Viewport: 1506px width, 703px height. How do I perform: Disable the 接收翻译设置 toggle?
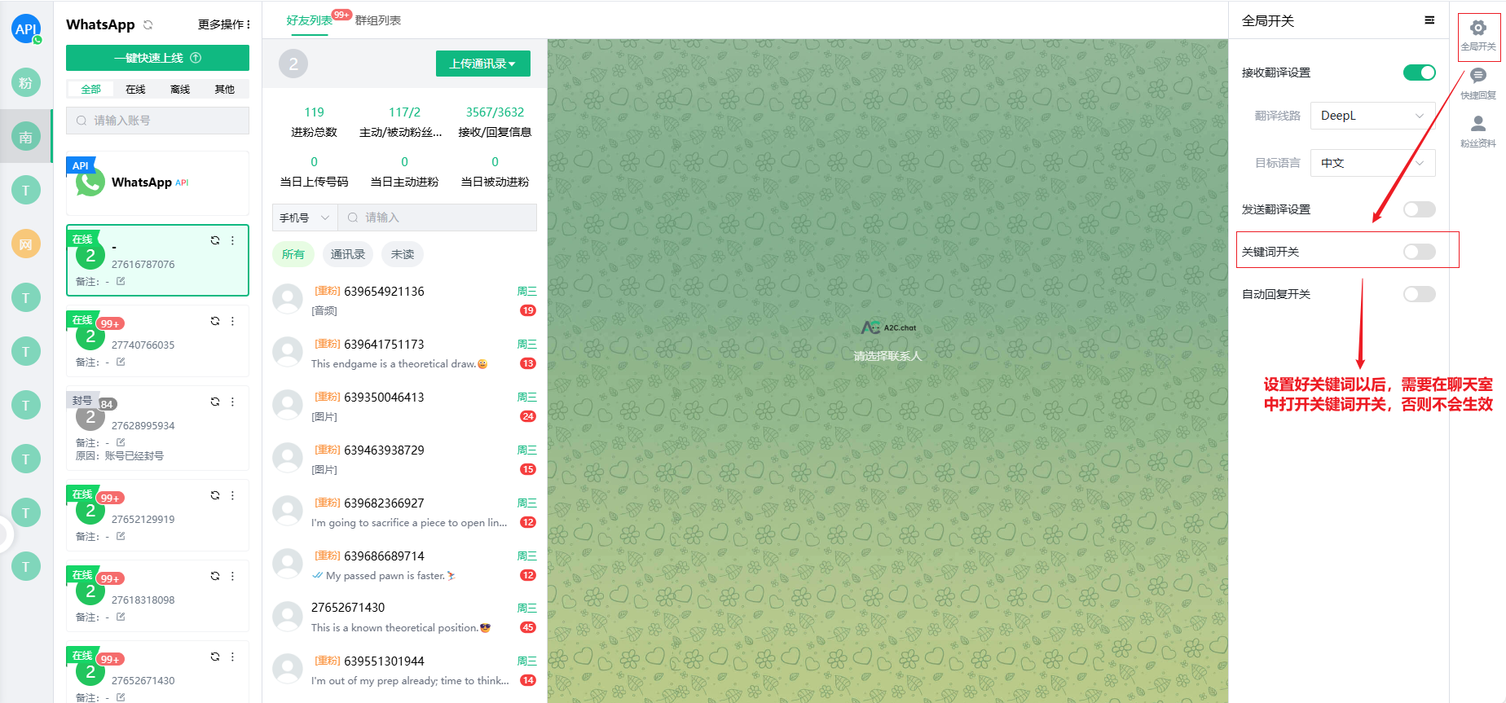(1419, 72)
